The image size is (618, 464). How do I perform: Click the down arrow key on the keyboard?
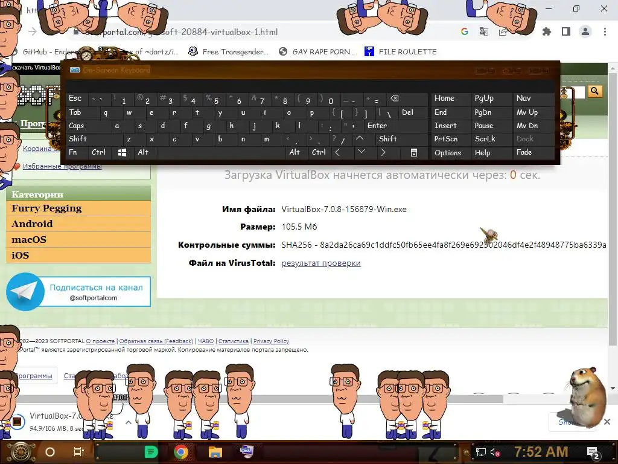tap(361, 152)
